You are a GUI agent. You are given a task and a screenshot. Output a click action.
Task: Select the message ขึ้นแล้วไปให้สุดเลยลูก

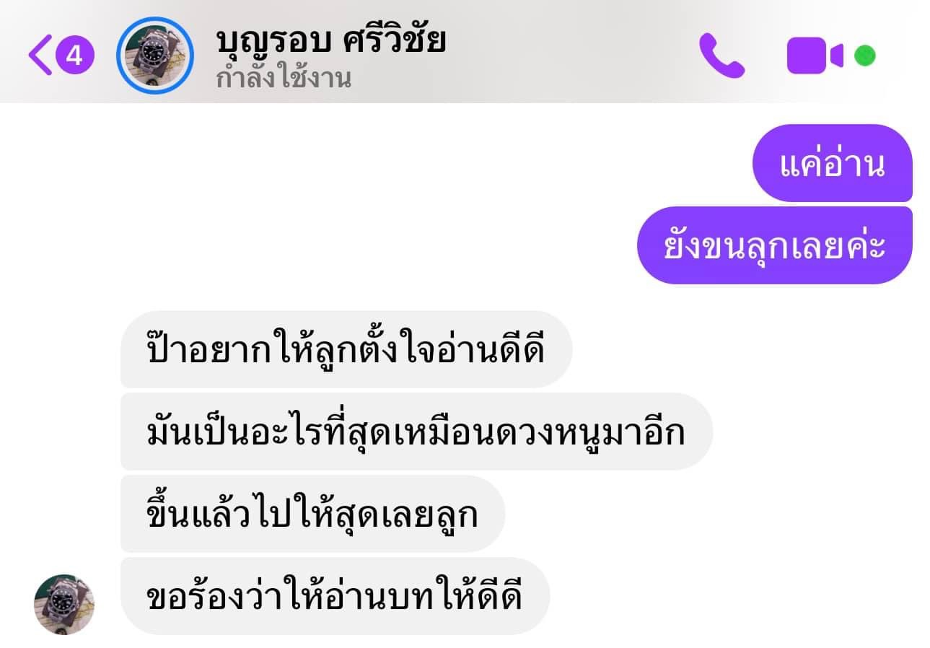tap(312, 514)
